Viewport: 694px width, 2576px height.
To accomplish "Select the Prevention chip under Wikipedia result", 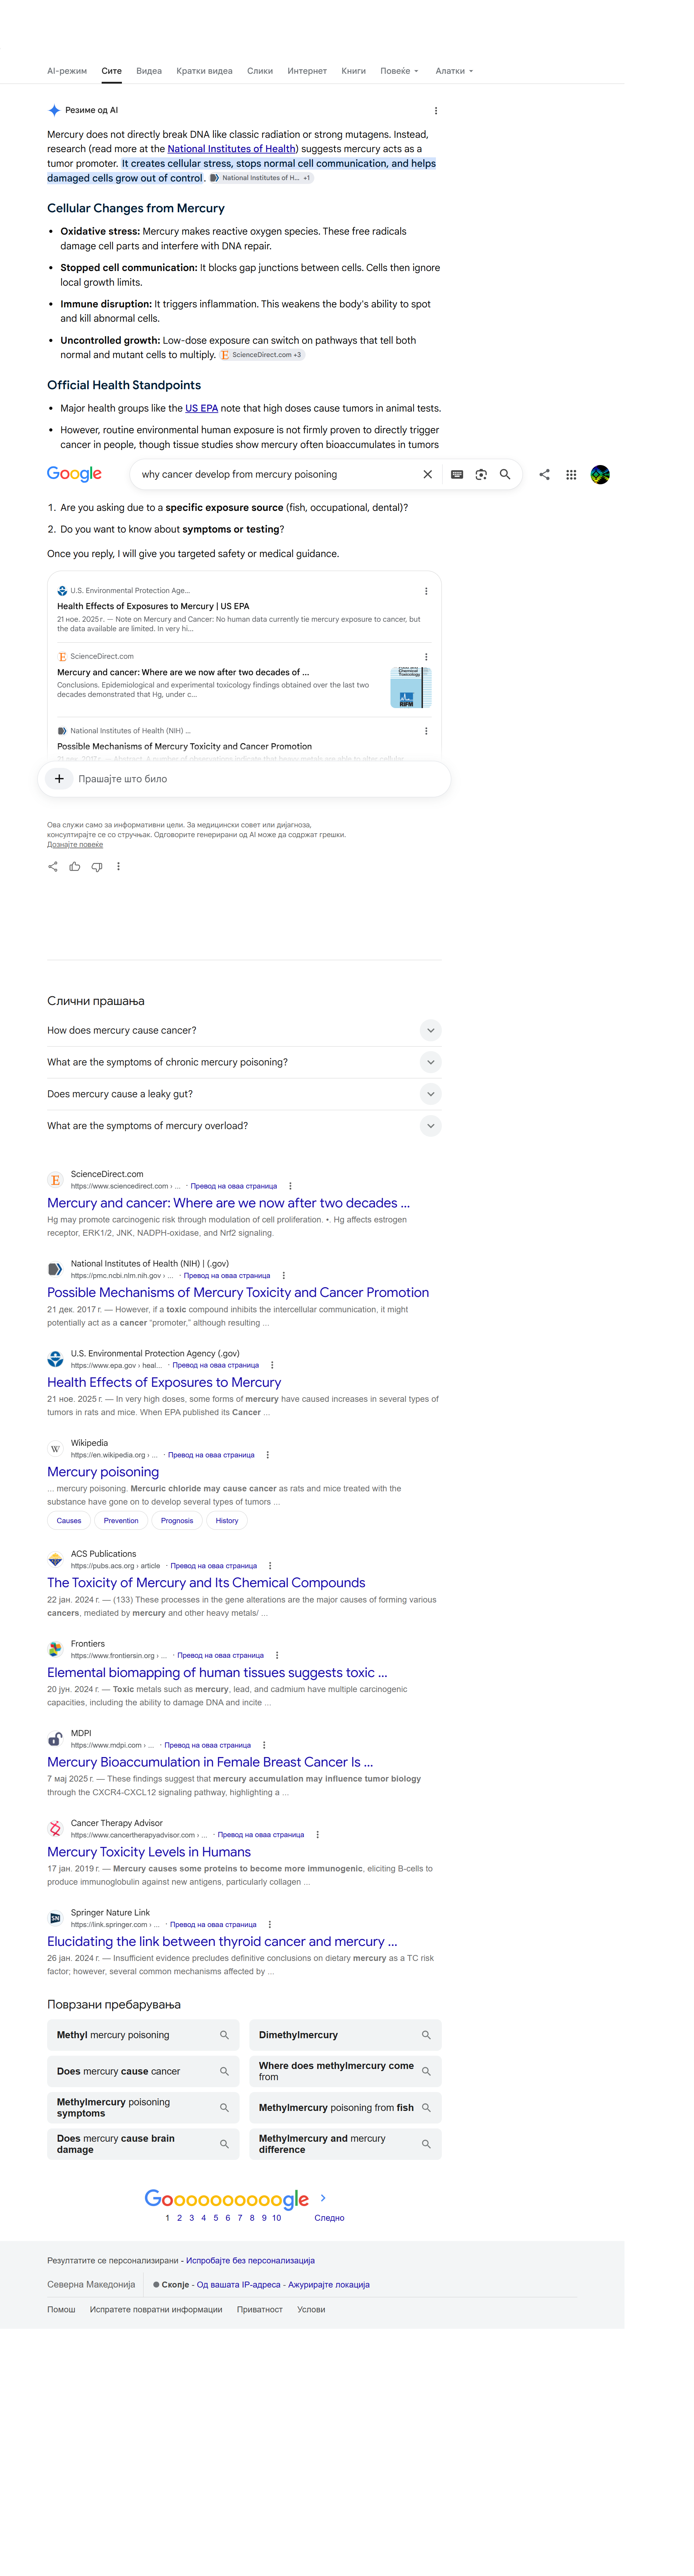I will coord(121,1521).
